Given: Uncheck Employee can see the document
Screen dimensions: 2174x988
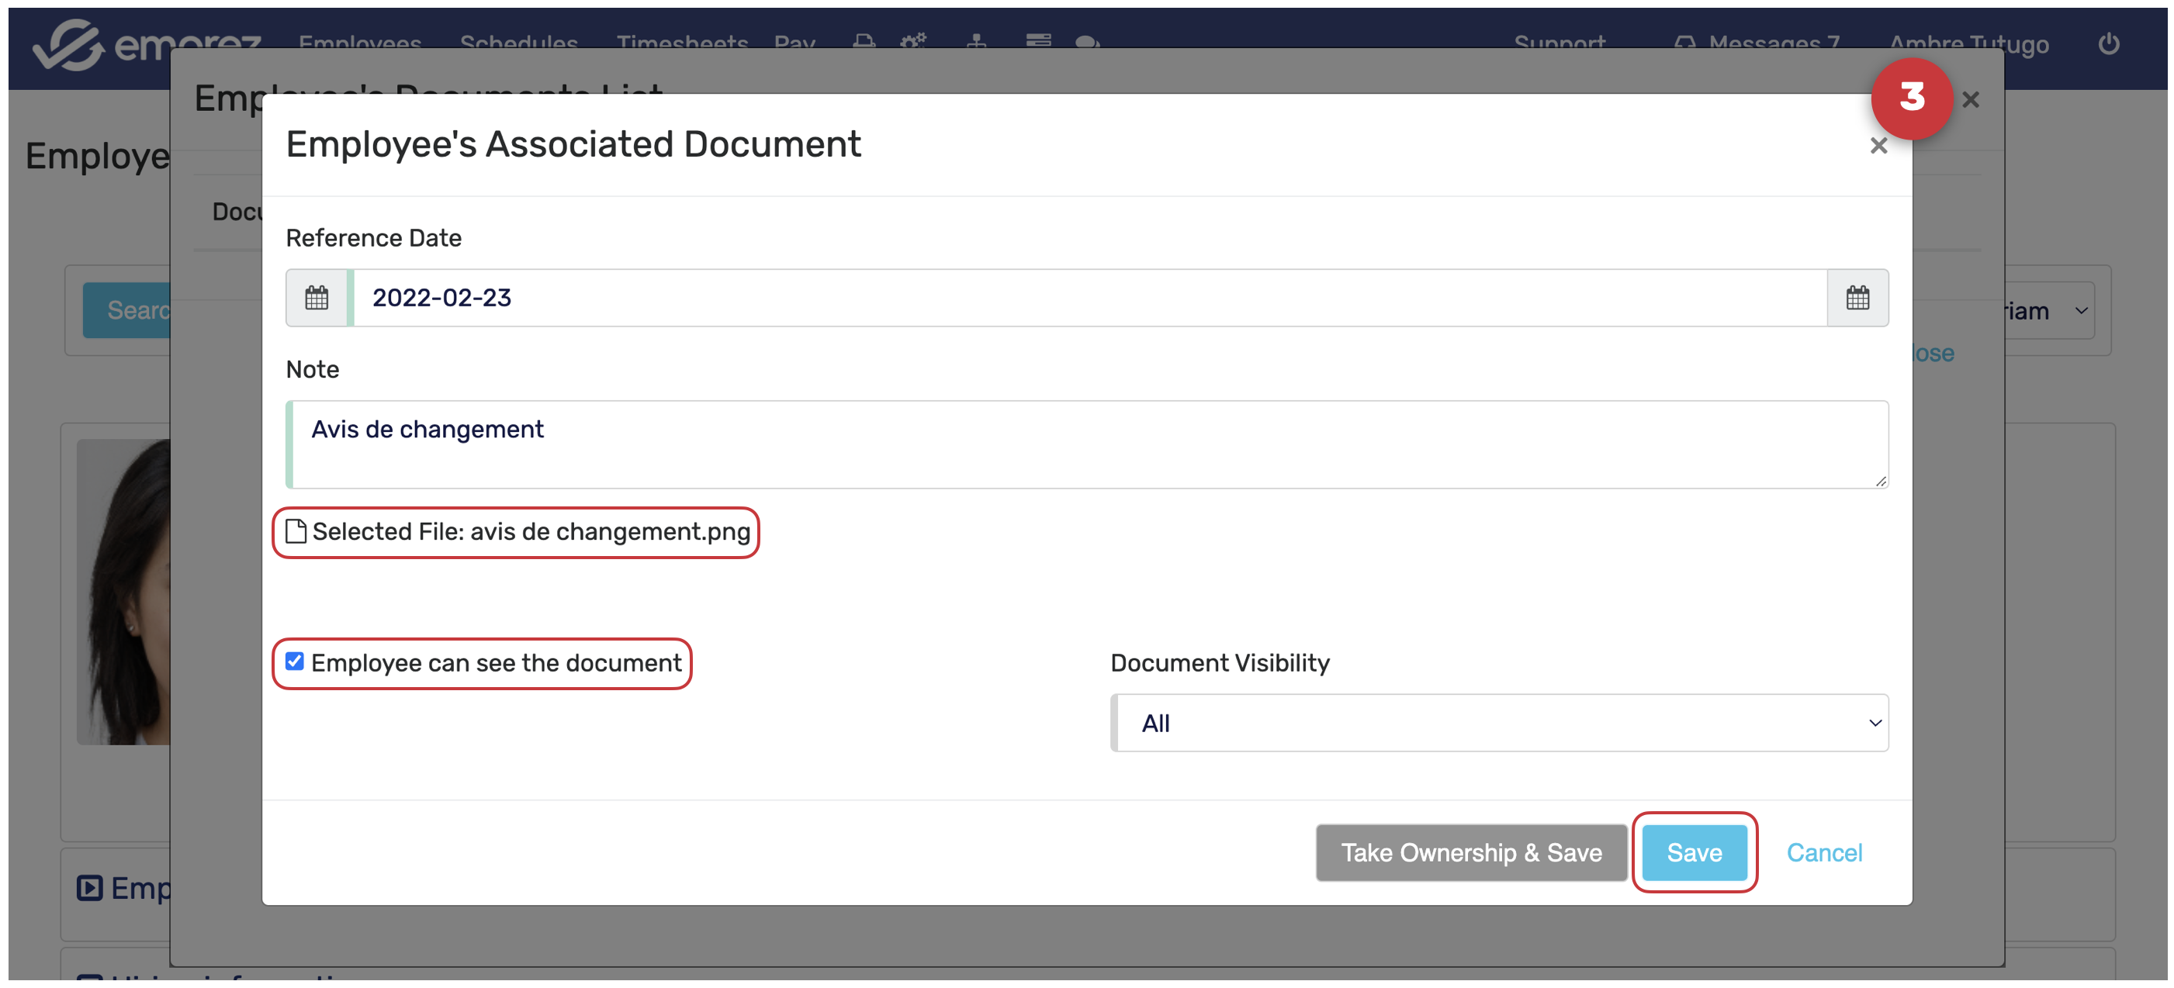Looking at the screenshot, I should pos(295,662).
